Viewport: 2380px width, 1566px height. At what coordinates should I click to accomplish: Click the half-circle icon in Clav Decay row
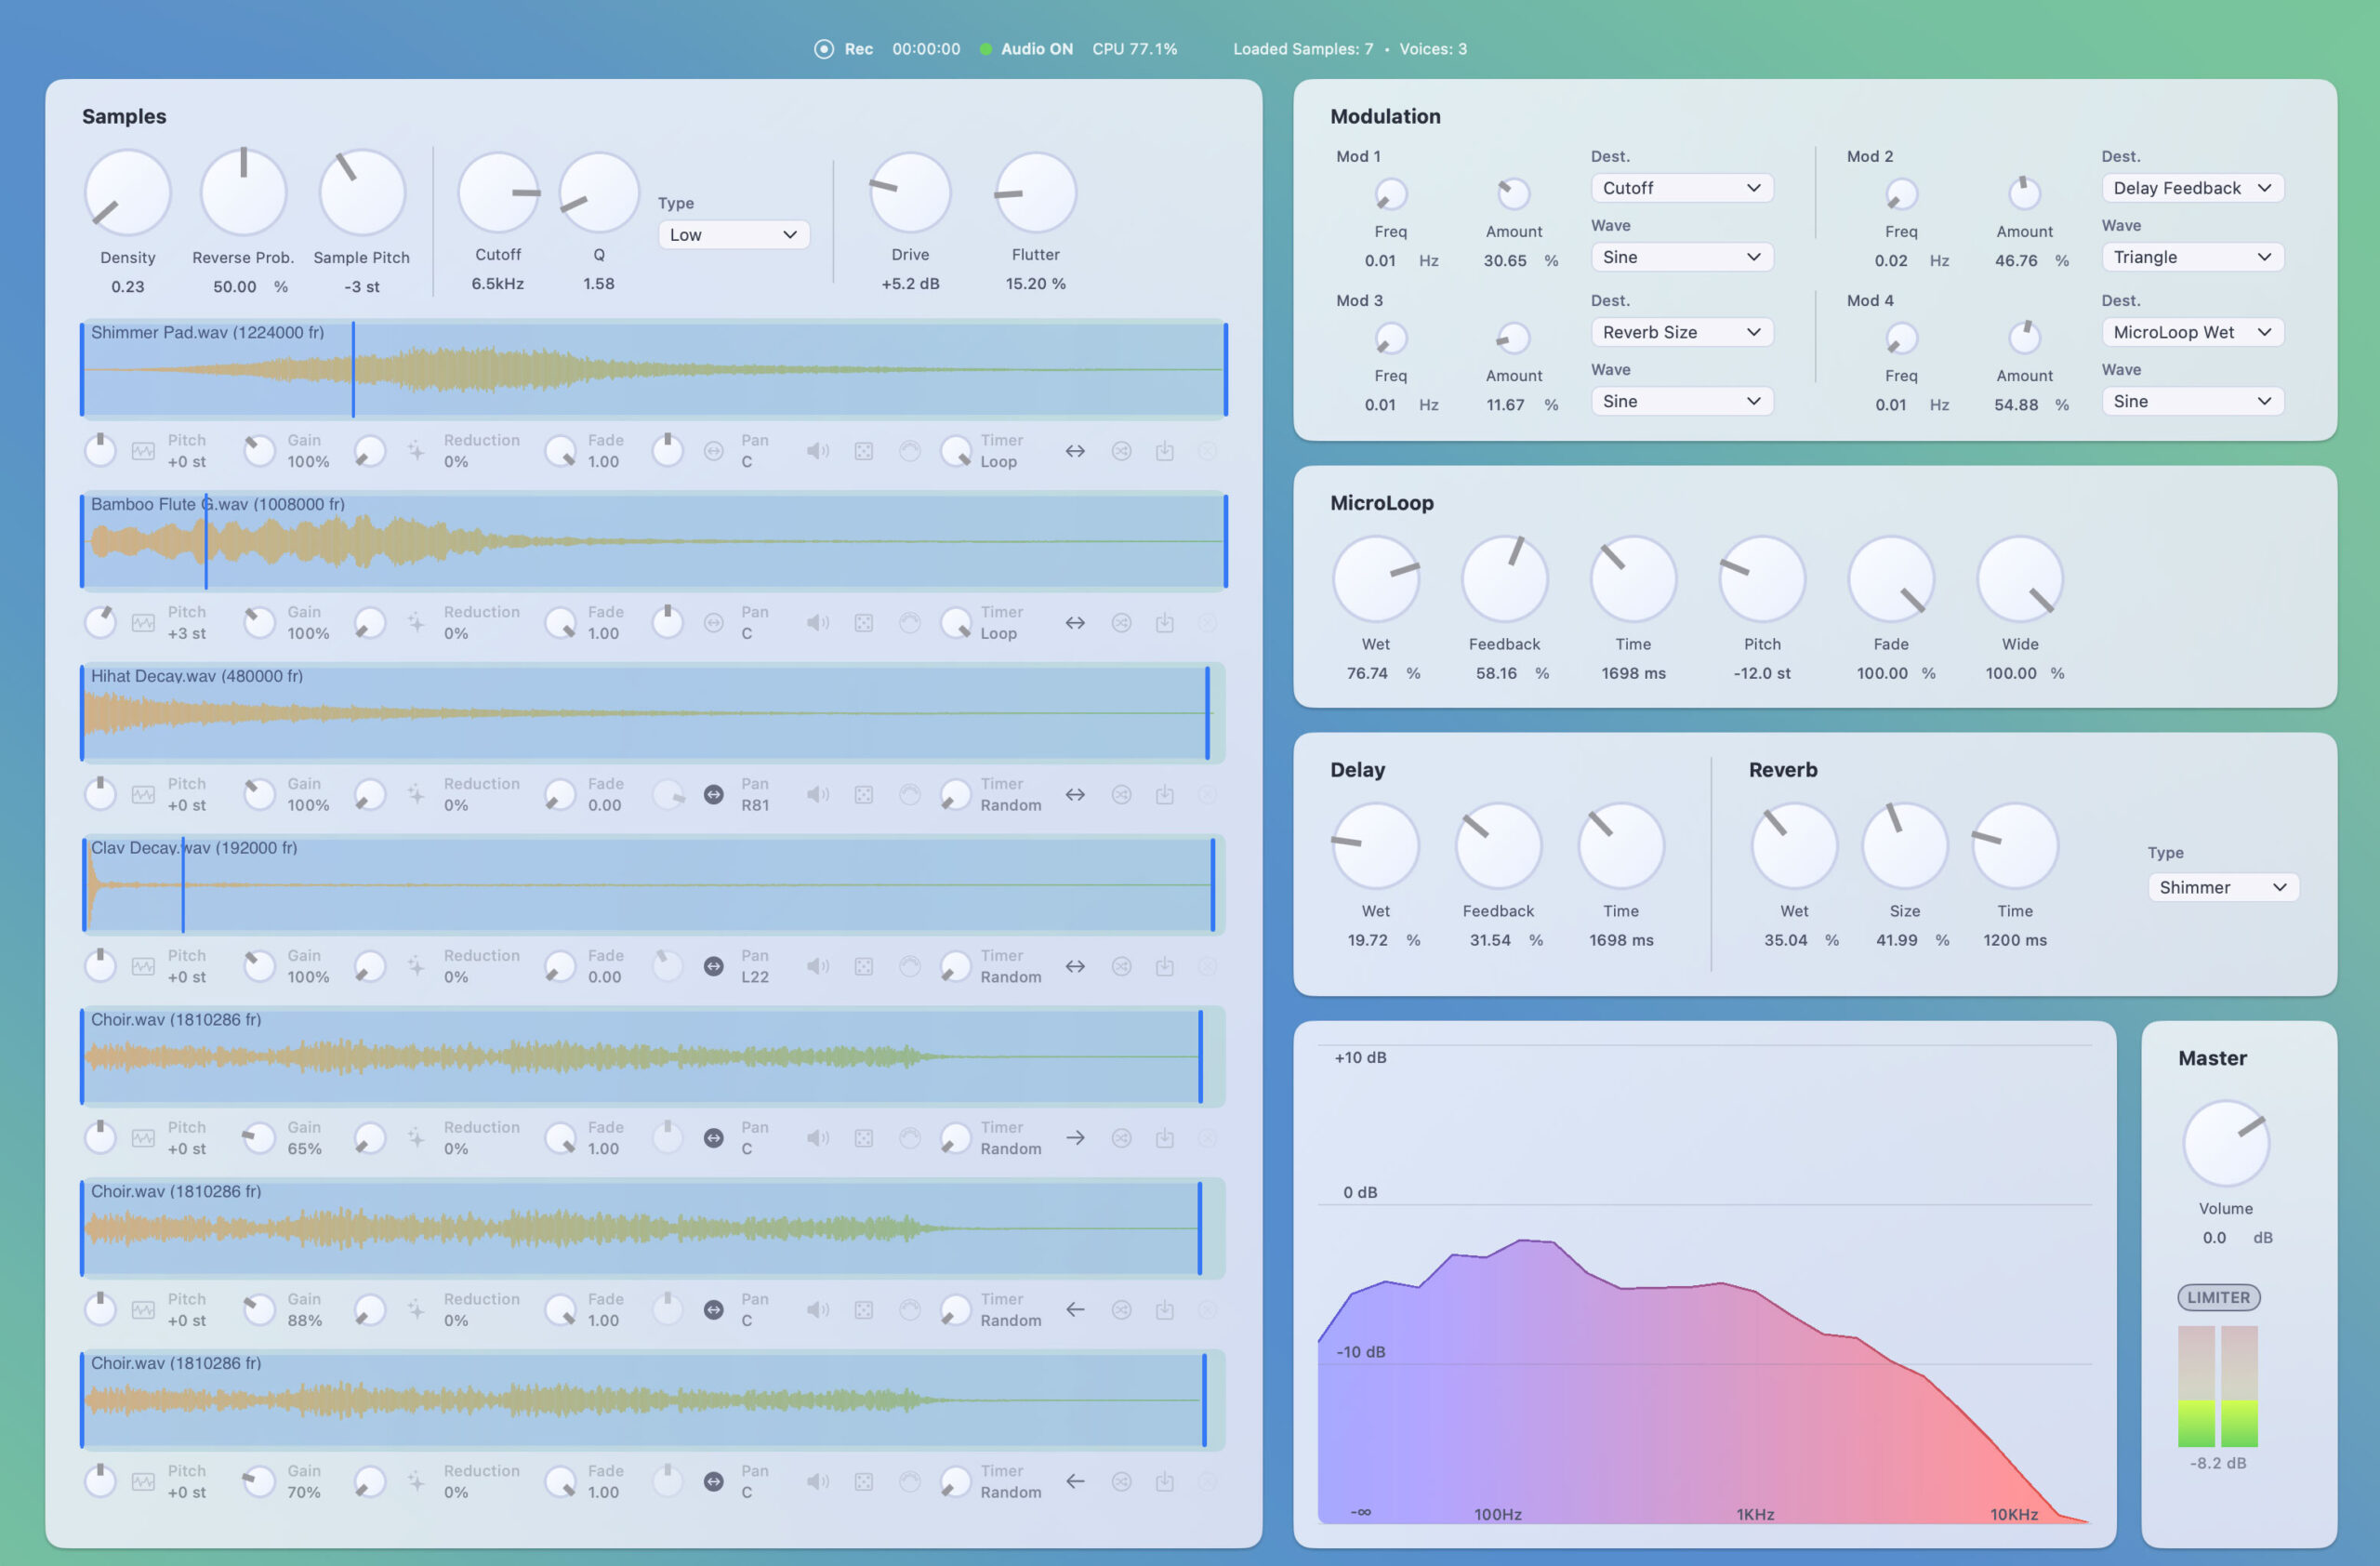910,967
